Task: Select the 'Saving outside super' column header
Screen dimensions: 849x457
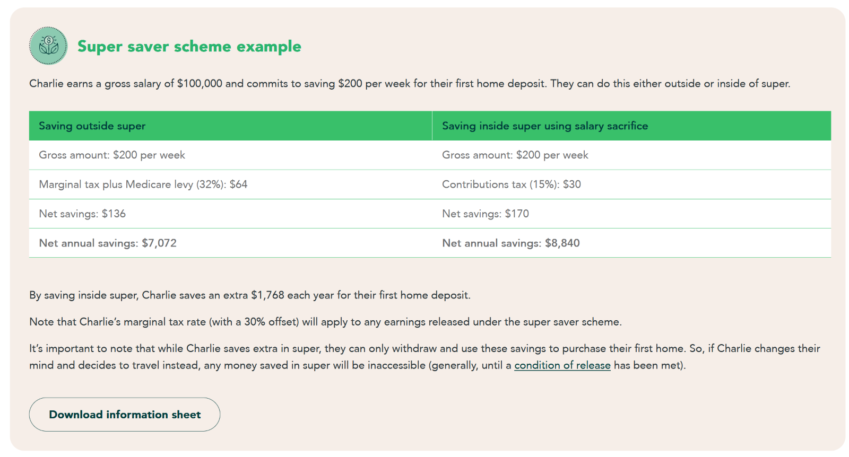Action: pos(92,126)
